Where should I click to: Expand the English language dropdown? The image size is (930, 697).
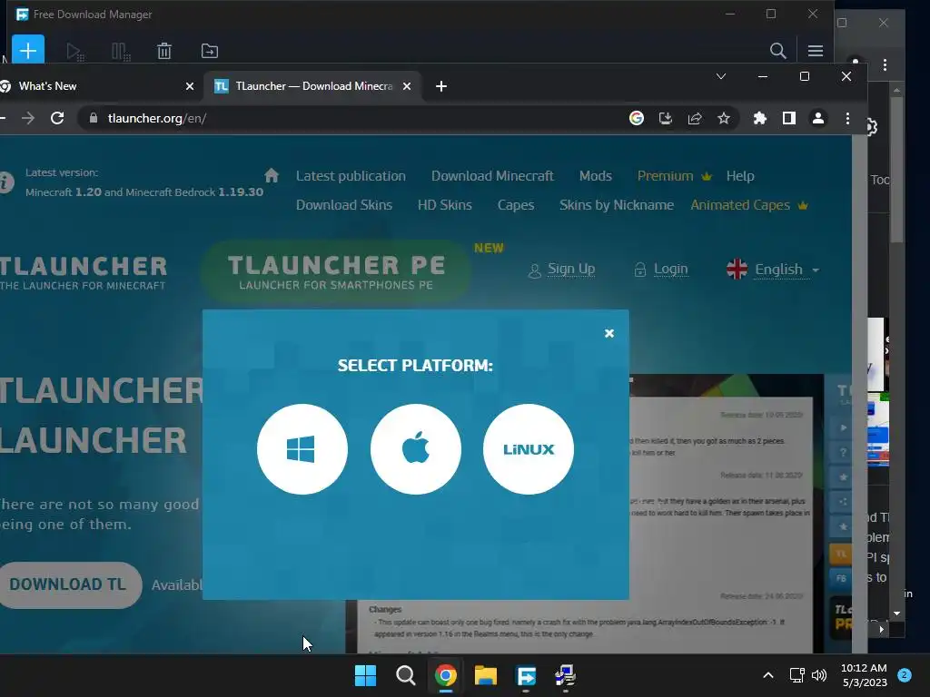[773, 270]
